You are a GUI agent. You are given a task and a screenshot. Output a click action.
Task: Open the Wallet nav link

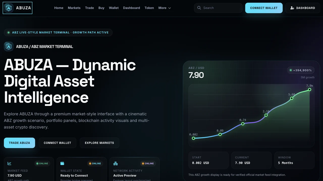coord(114,8)
